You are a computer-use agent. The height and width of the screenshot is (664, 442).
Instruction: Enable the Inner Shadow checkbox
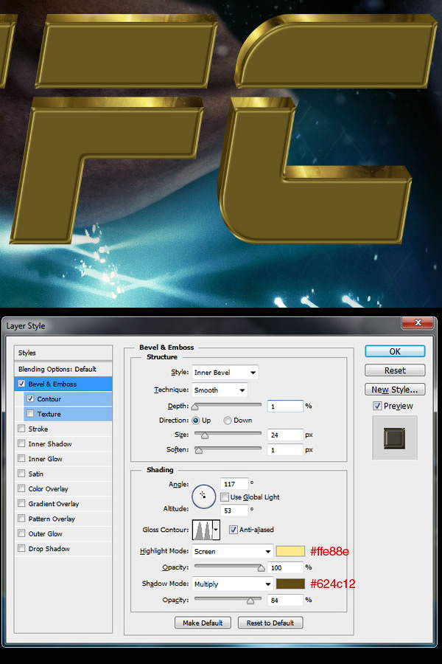click(x=21, y=443)
